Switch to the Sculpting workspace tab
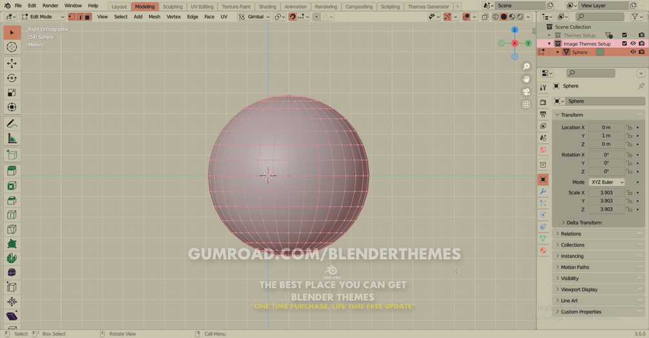Image resolution: width=649 pixels, height=338 pixels. 172,6
